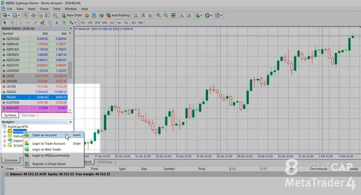Select the Fibonacci Retracement tool

tap(50, 23)
